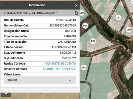Expand the Valuaciones 202601 dropdown
This screenshot has width=133, height=99.
(x=40, y=80)
